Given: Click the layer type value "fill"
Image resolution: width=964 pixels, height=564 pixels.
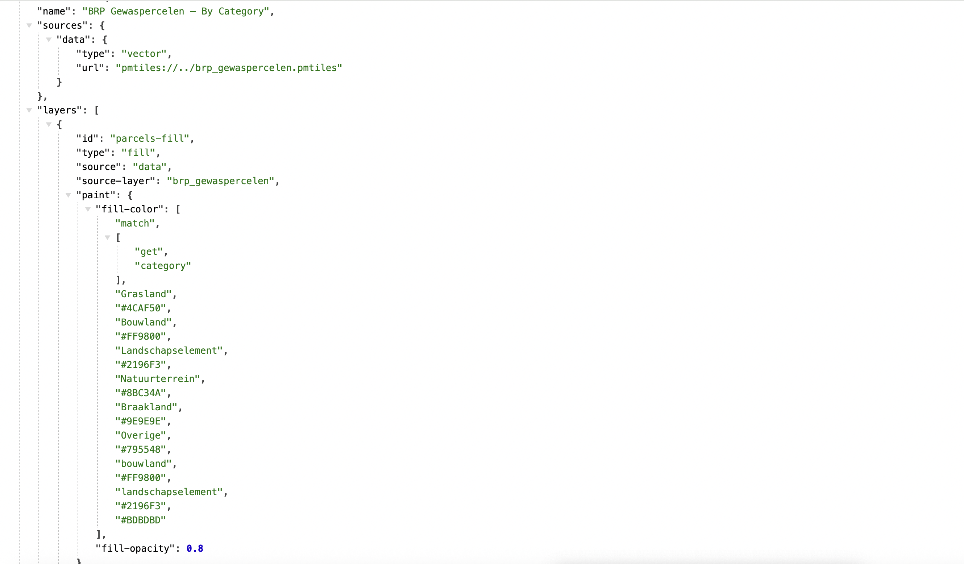Looking at the screenshot, I should coord(138,153).
